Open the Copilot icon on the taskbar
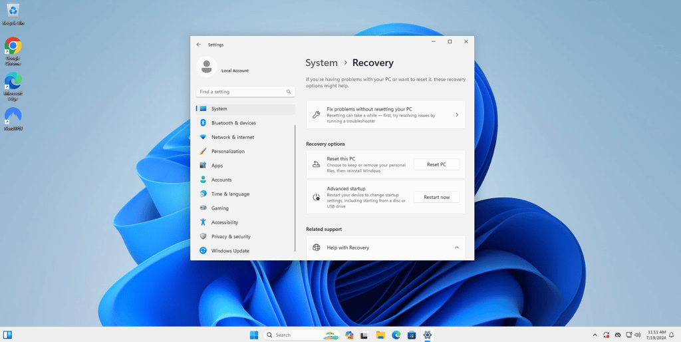 [x=349, y=335]
